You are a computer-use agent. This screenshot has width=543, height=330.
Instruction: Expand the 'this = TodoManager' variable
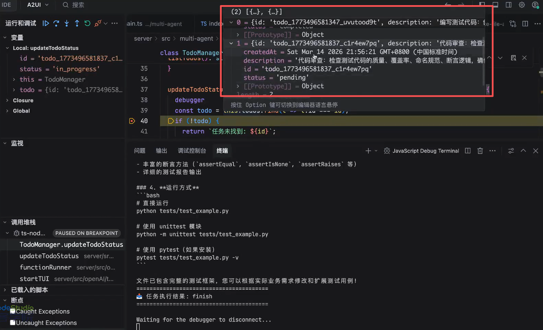click(x=14, y=79)
